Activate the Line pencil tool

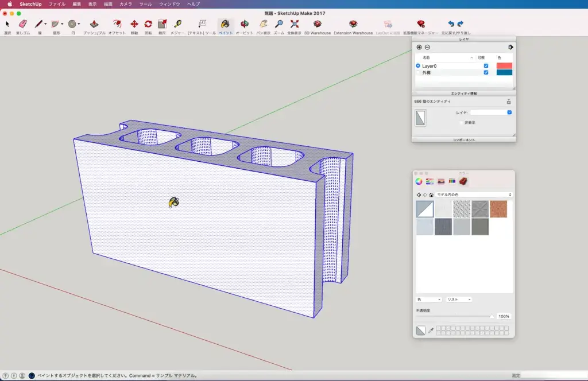tap(38, 24)
